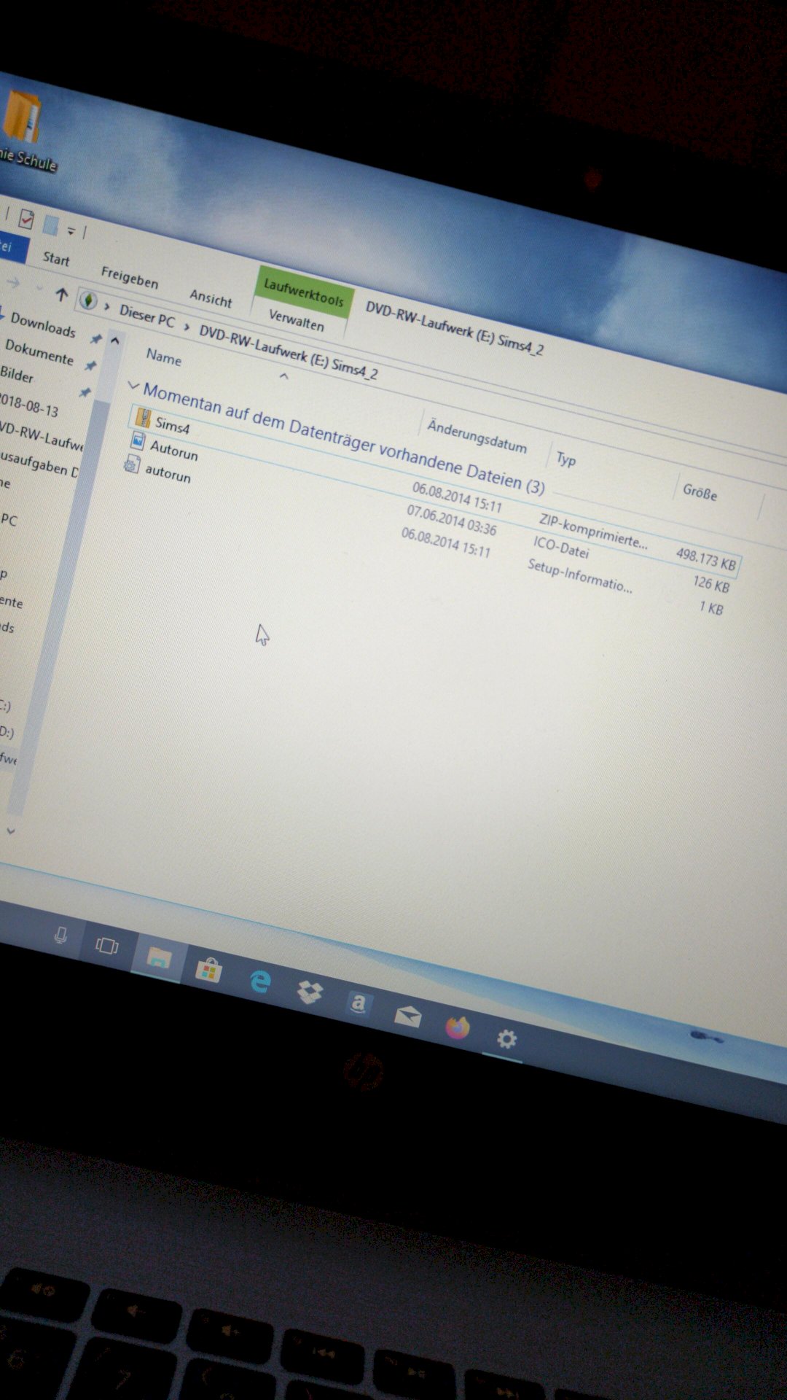Collapse the 'Momentan auf dem Datenträger' group
The image size is (787, 1400).
pyautogui.click(x=133, y=385)
